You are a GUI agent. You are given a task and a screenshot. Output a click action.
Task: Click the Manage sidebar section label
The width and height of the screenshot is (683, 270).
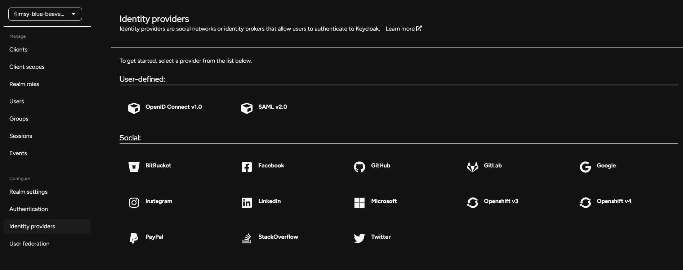click(18, 36)
